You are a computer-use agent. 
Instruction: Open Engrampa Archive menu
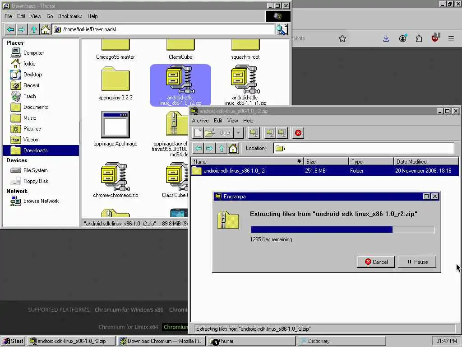click(x=200, y=121)
